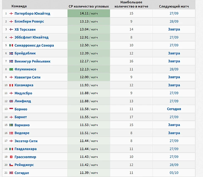Image resolution: width=203 pixels, height=177 pixels.
Task: Click the England flag next to Питерборо Юнайтед
Action: click(x=11, y=14)
